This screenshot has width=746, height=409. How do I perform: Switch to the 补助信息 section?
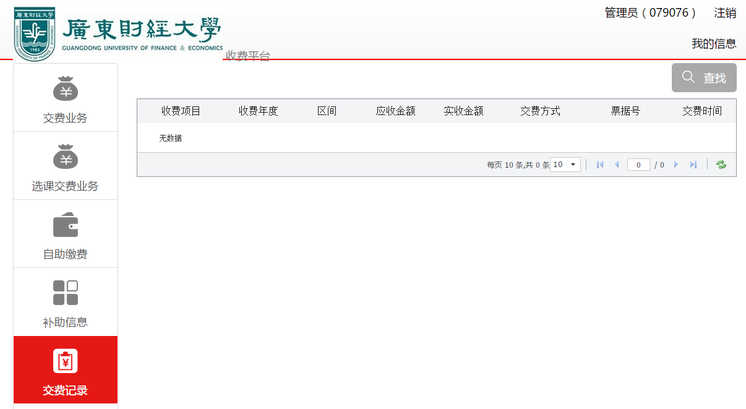(65, 322)
